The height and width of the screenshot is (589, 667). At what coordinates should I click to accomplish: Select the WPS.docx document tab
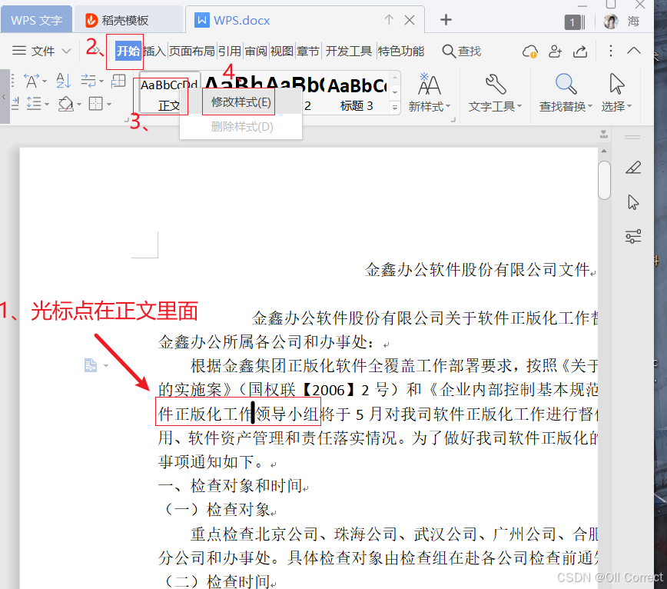tap(241, 20)
